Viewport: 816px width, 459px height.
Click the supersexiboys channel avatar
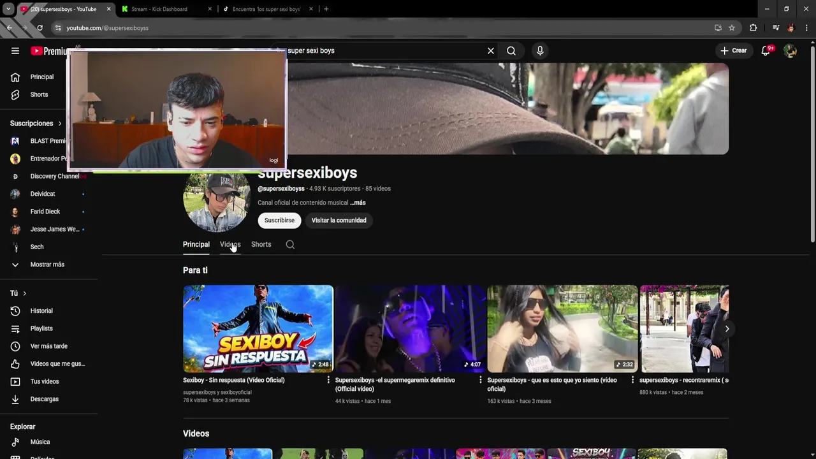pyautogui.click(x=217, y=199)
